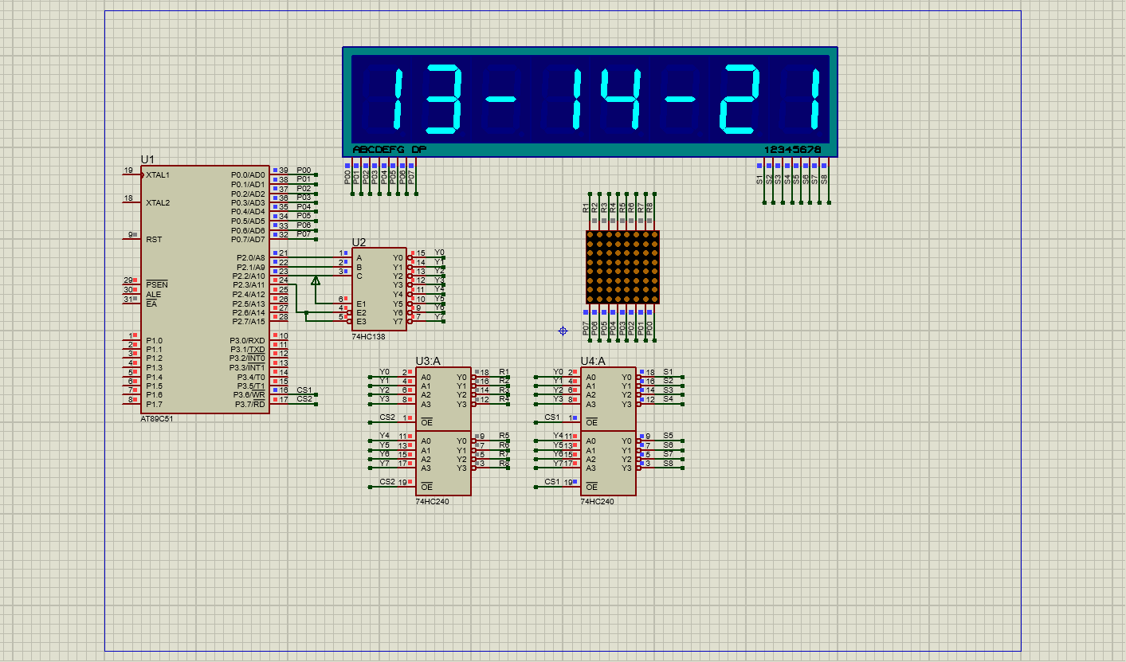Click the EA pin on U1
Screen dimensions: 1126x662
click(151, 304)
